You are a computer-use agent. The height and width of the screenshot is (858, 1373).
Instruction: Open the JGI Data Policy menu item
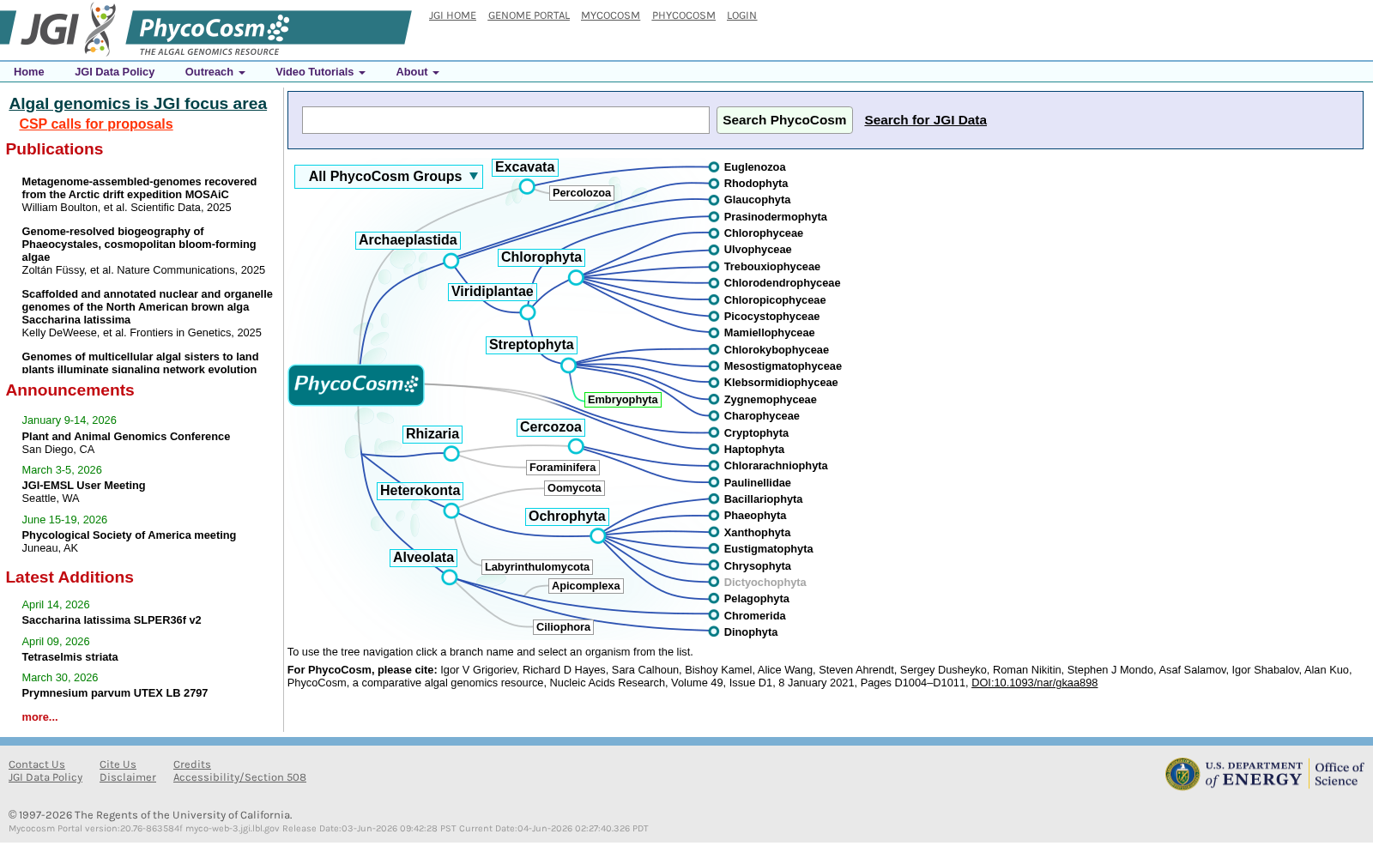coord(115,72)
